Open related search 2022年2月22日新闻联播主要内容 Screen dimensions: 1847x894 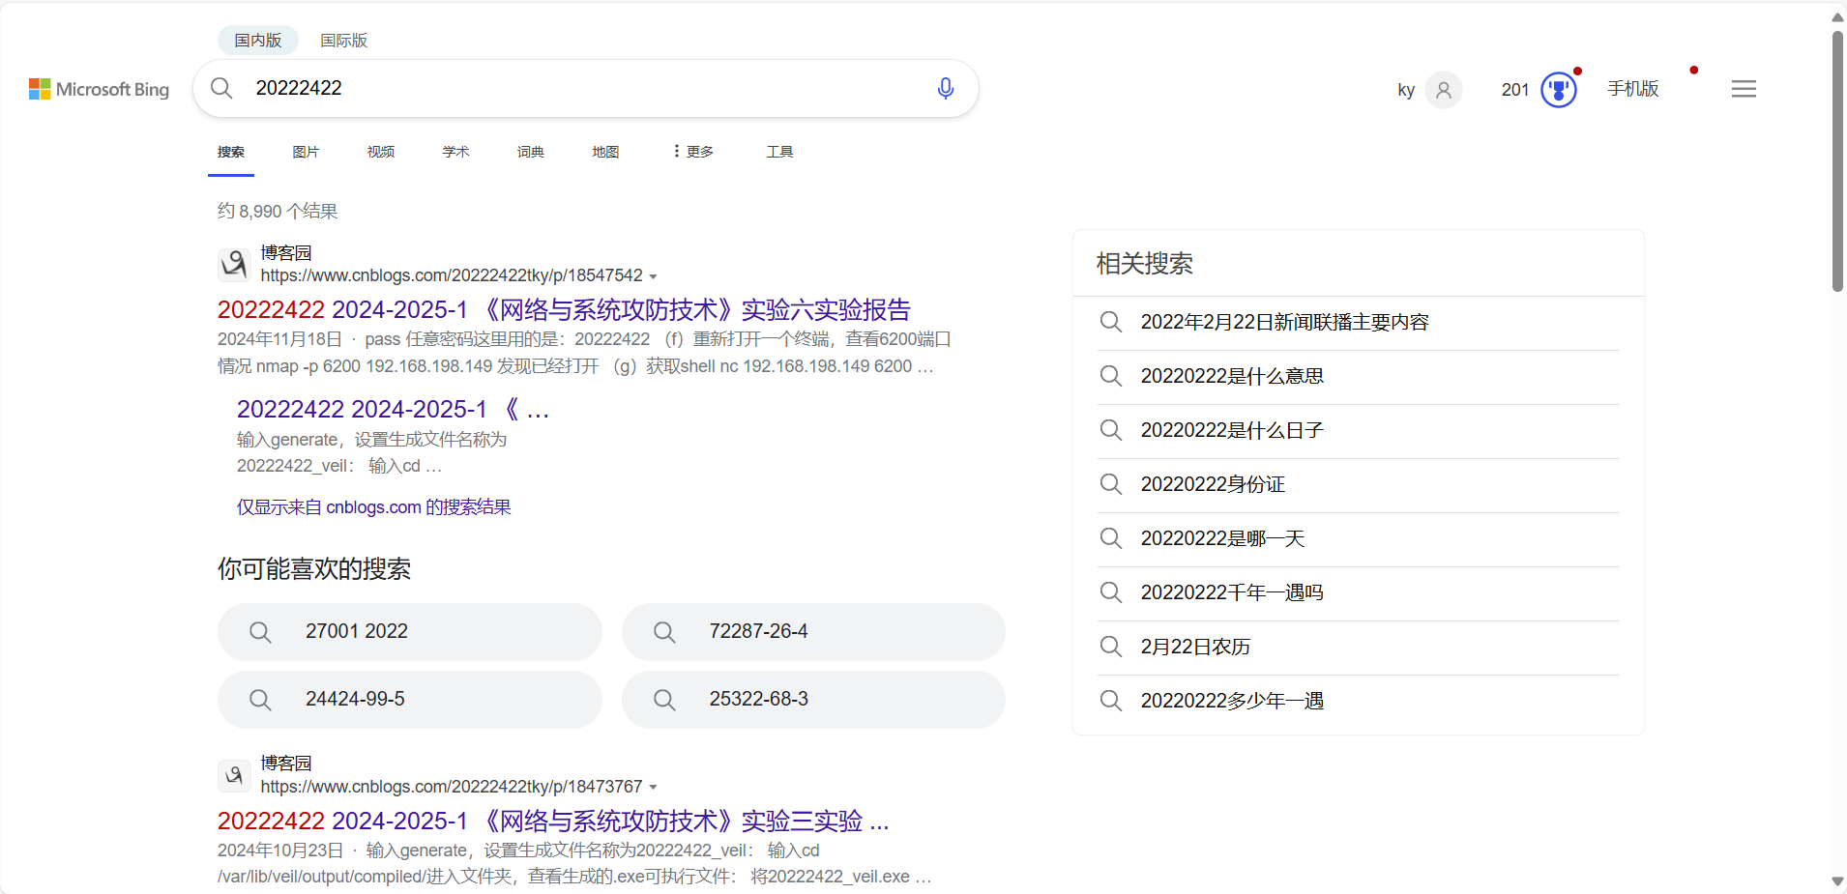coord(1285,322)
